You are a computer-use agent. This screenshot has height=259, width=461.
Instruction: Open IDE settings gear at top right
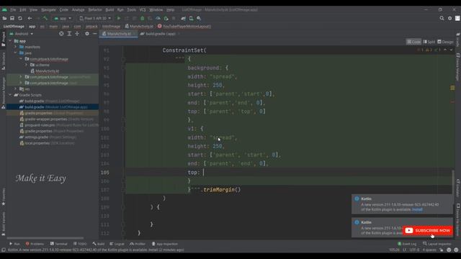pos(449,18)
